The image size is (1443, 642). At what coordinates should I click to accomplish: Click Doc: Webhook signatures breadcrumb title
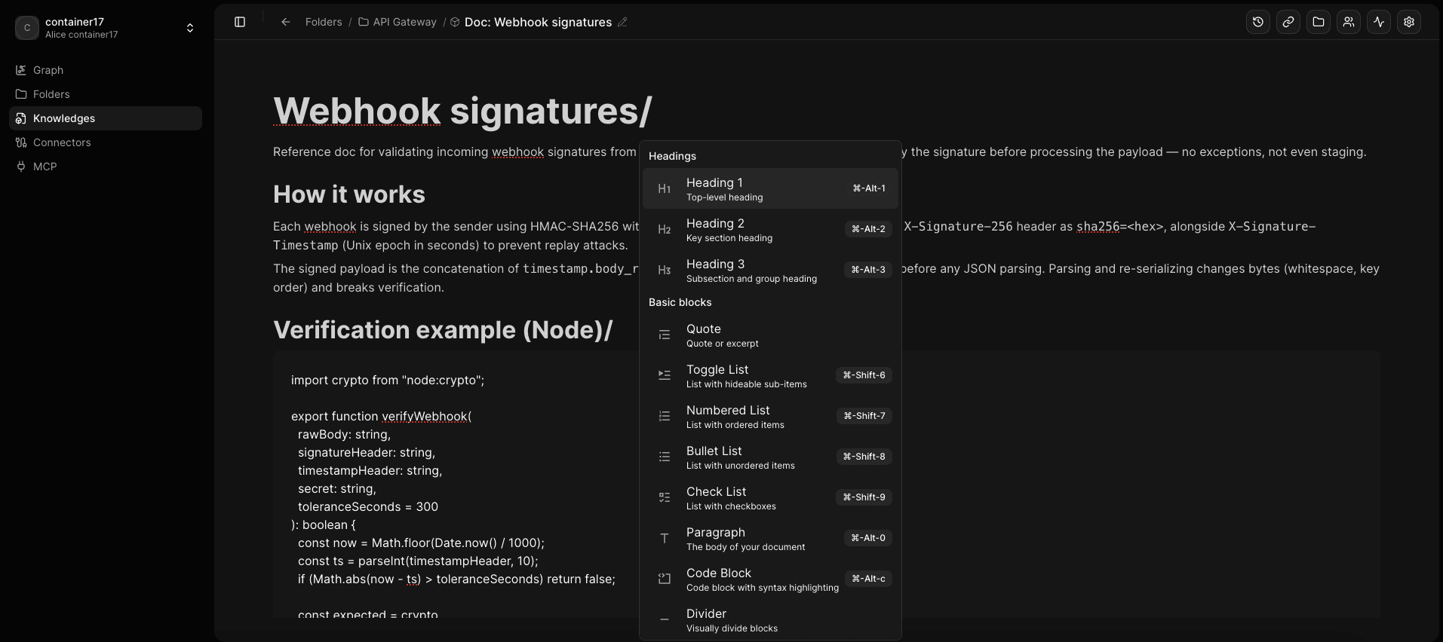pyautogui.click(x=538, y=22)
